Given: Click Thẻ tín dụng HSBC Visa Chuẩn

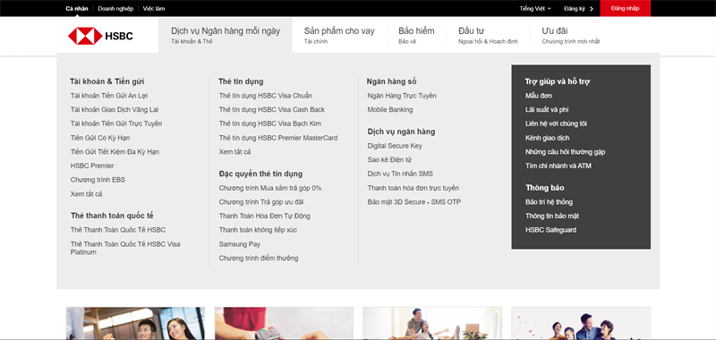Looking at the screenshot, I should click(x=266, y=96).
